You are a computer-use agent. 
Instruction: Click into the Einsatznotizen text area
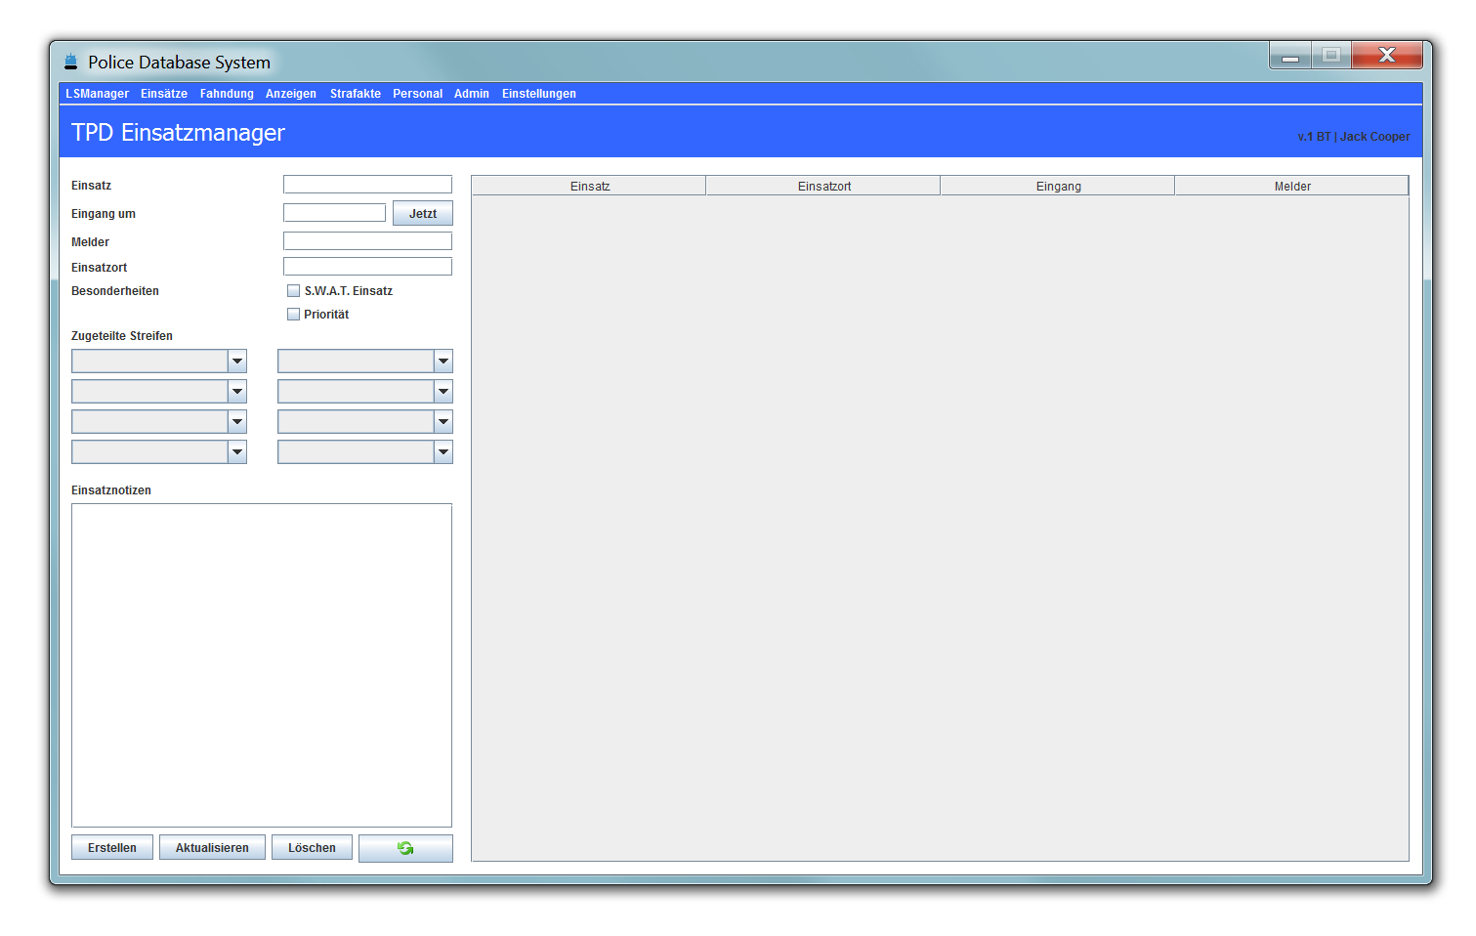tap(262, 665)
